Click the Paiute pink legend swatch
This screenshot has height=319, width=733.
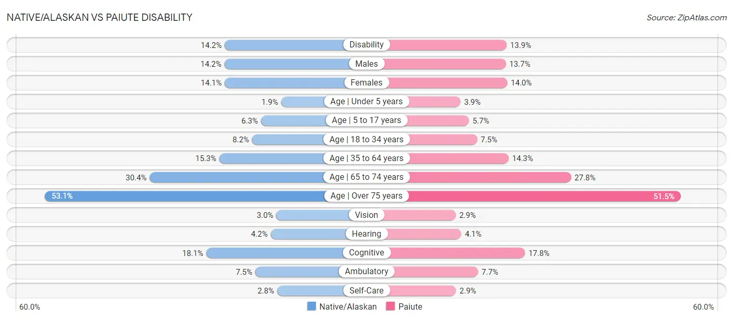(390, 306)
